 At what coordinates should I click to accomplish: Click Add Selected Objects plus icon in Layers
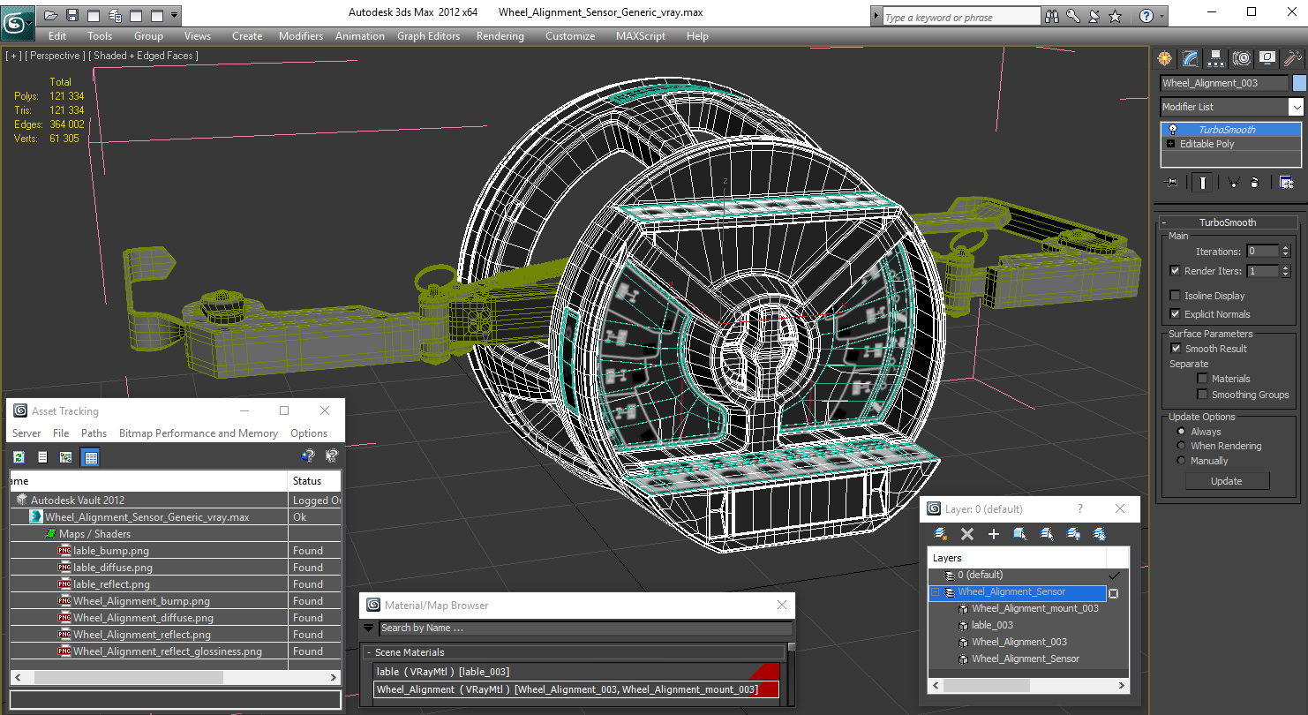[x=994, y=534]
